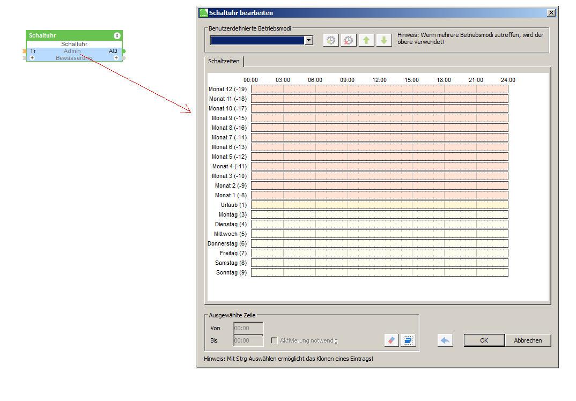The width and height of the screenshot is (576, 401).
Task: Click in the 'Bis' time field
Action: coord(248,340)
